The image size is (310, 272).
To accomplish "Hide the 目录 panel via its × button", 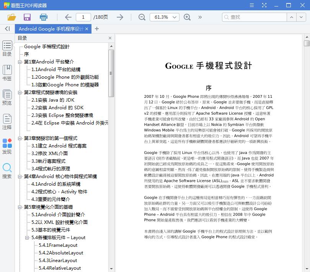I will pyautogui.click(x=110, y=38).
